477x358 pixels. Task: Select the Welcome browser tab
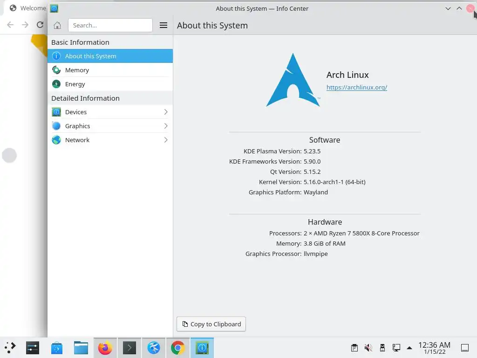coord(27,8)
